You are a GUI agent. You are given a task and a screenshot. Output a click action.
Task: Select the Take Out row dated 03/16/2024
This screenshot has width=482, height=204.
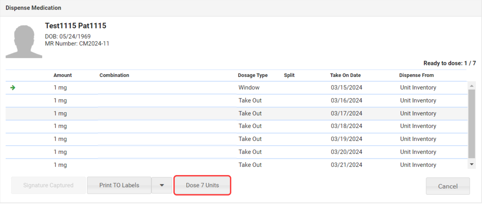pyautogui.click(x=236, y=100)
